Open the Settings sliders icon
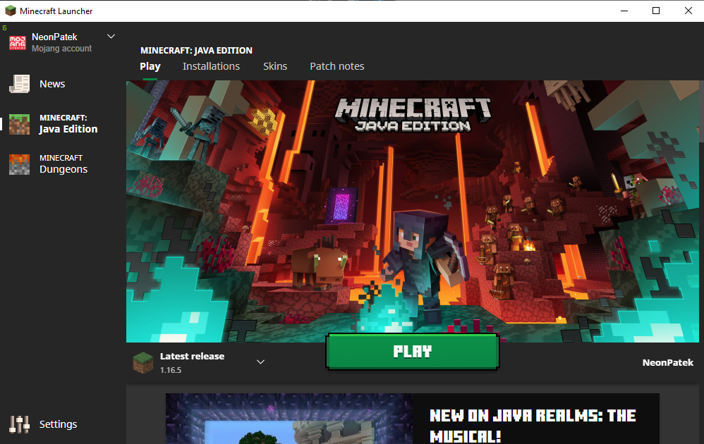 (x=19, y=424)
